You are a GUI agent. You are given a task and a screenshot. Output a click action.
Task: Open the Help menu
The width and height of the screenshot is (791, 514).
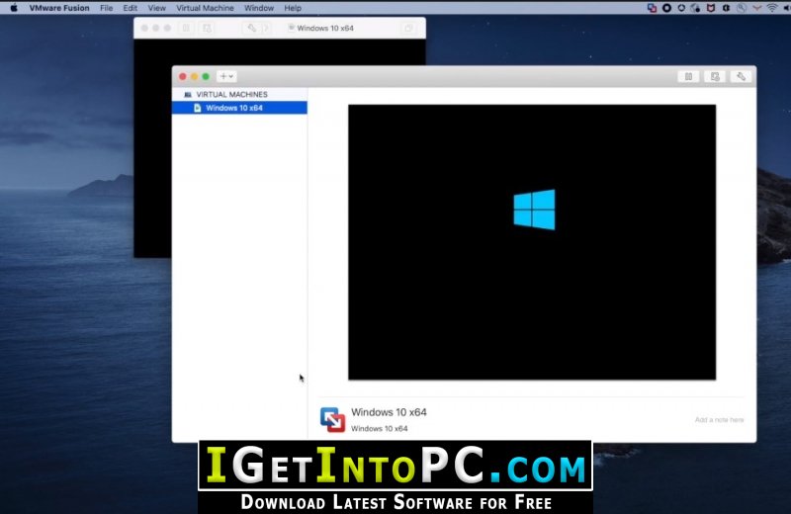[x=293, y=8]
